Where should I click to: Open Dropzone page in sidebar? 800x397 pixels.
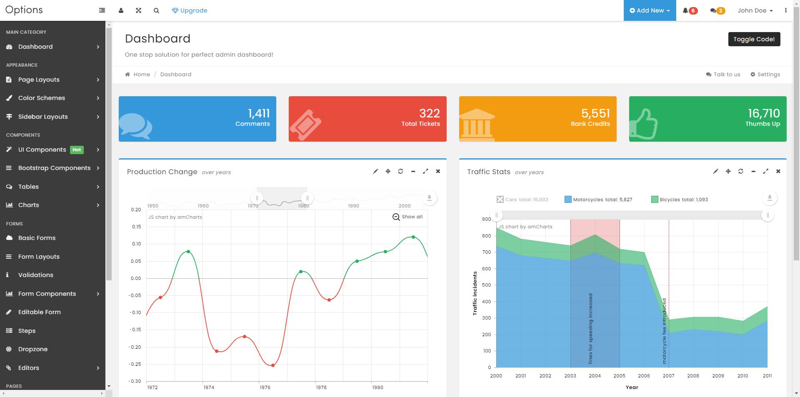pos(52,349)
